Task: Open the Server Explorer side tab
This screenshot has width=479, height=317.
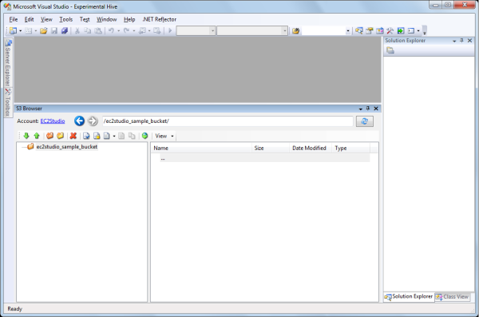Action: coord(8,62)
